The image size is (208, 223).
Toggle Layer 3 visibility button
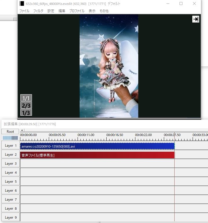pos(11,164)
